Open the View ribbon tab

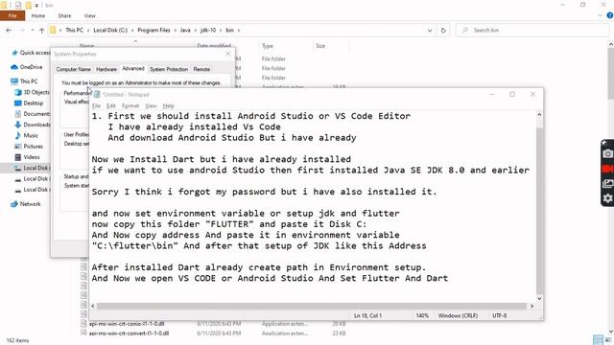[89, 15]
